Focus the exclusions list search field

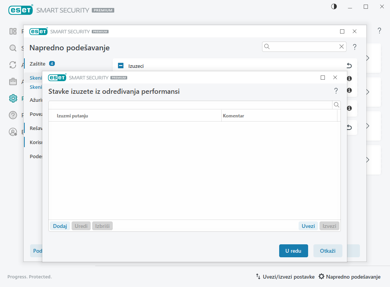tap(190, 105)
